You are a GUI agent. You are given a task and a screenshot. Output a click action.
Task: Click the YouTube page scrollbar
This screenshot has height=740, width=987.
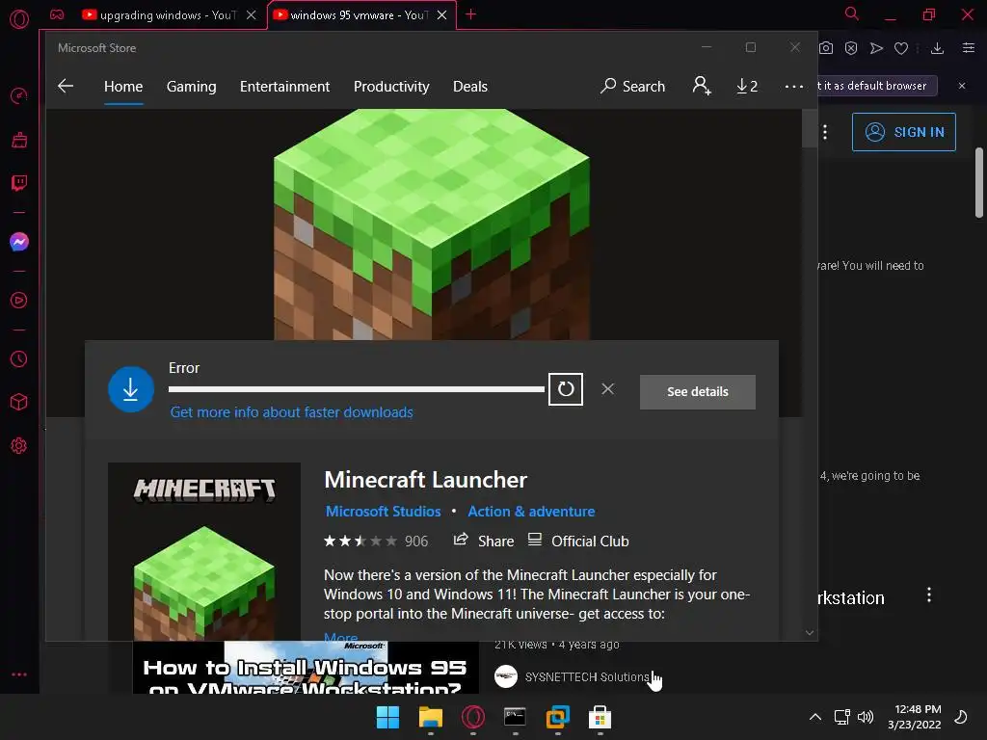coord(979,183)
